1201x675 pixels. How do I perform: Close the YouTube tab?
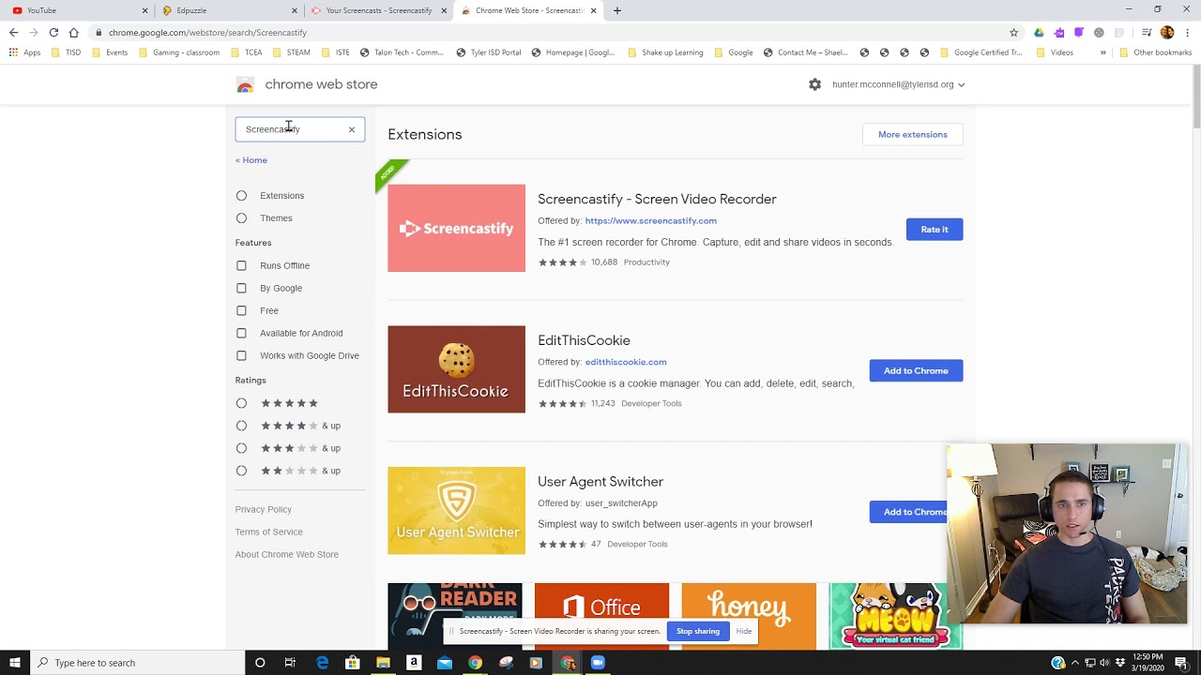coord(144,10)
